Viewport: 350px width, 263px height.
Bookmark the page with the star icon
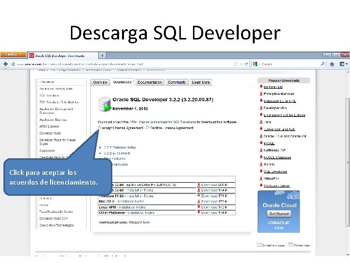(236, 64)
